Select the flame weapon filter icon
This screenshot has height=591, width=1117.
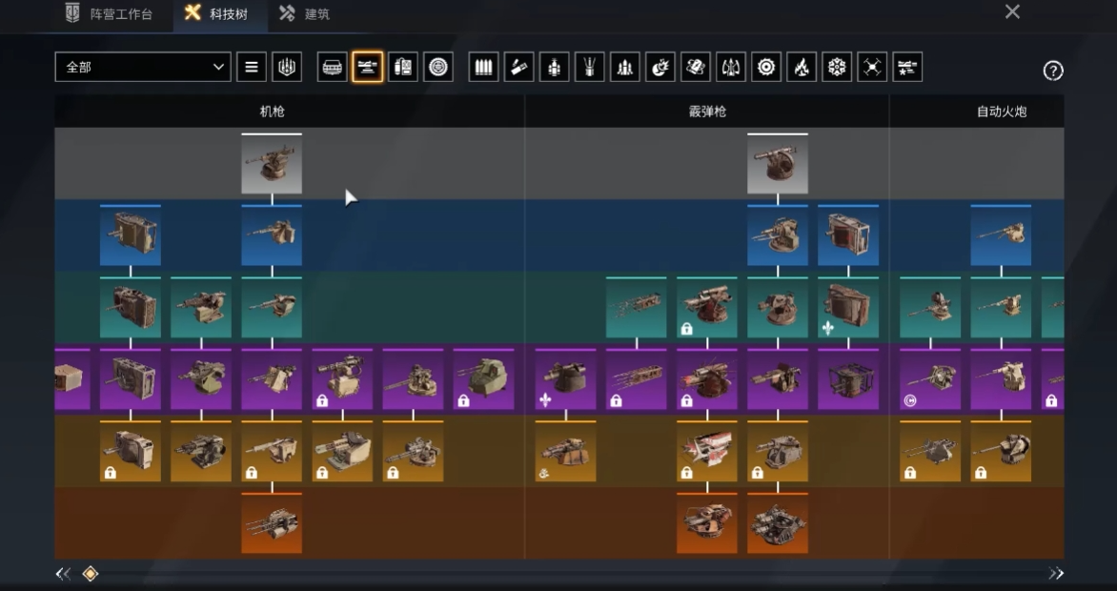click(x=802, y=67)
